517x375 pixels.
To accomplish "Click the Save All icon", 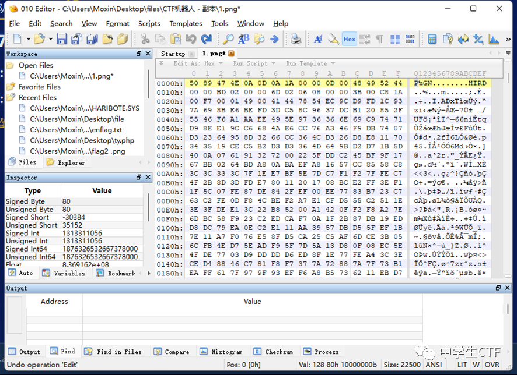I will (92, 39).
